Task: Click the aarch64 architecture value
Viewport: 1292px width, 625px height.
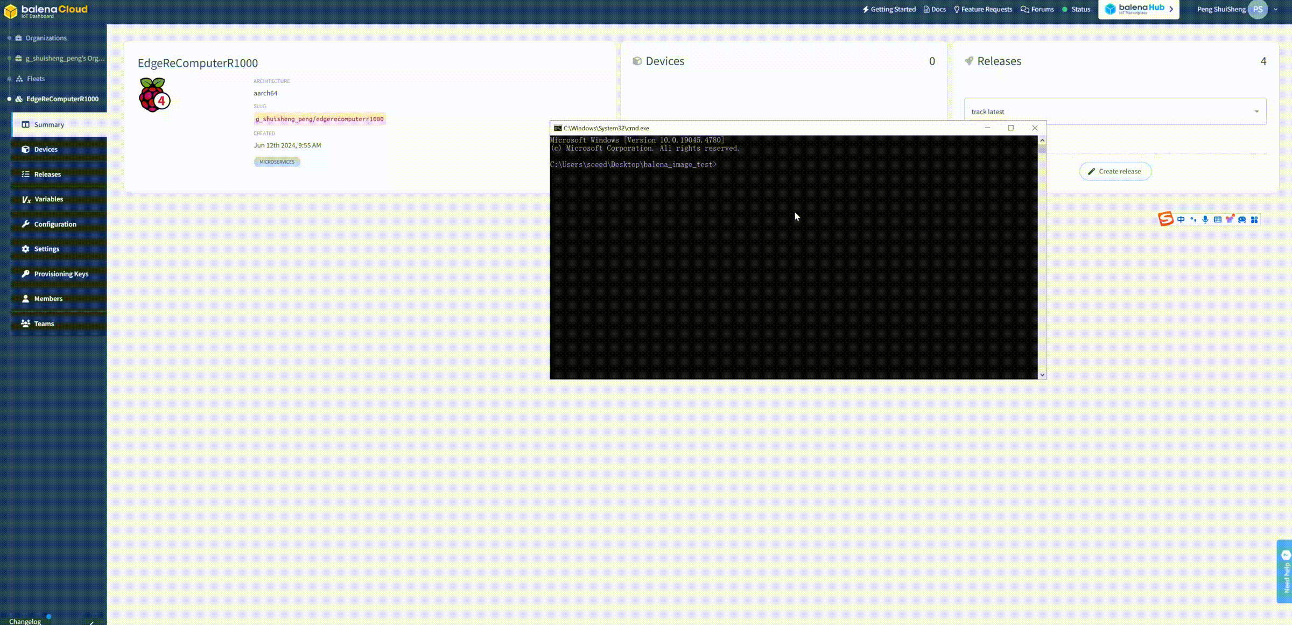Action: click(x=265, y=93)
